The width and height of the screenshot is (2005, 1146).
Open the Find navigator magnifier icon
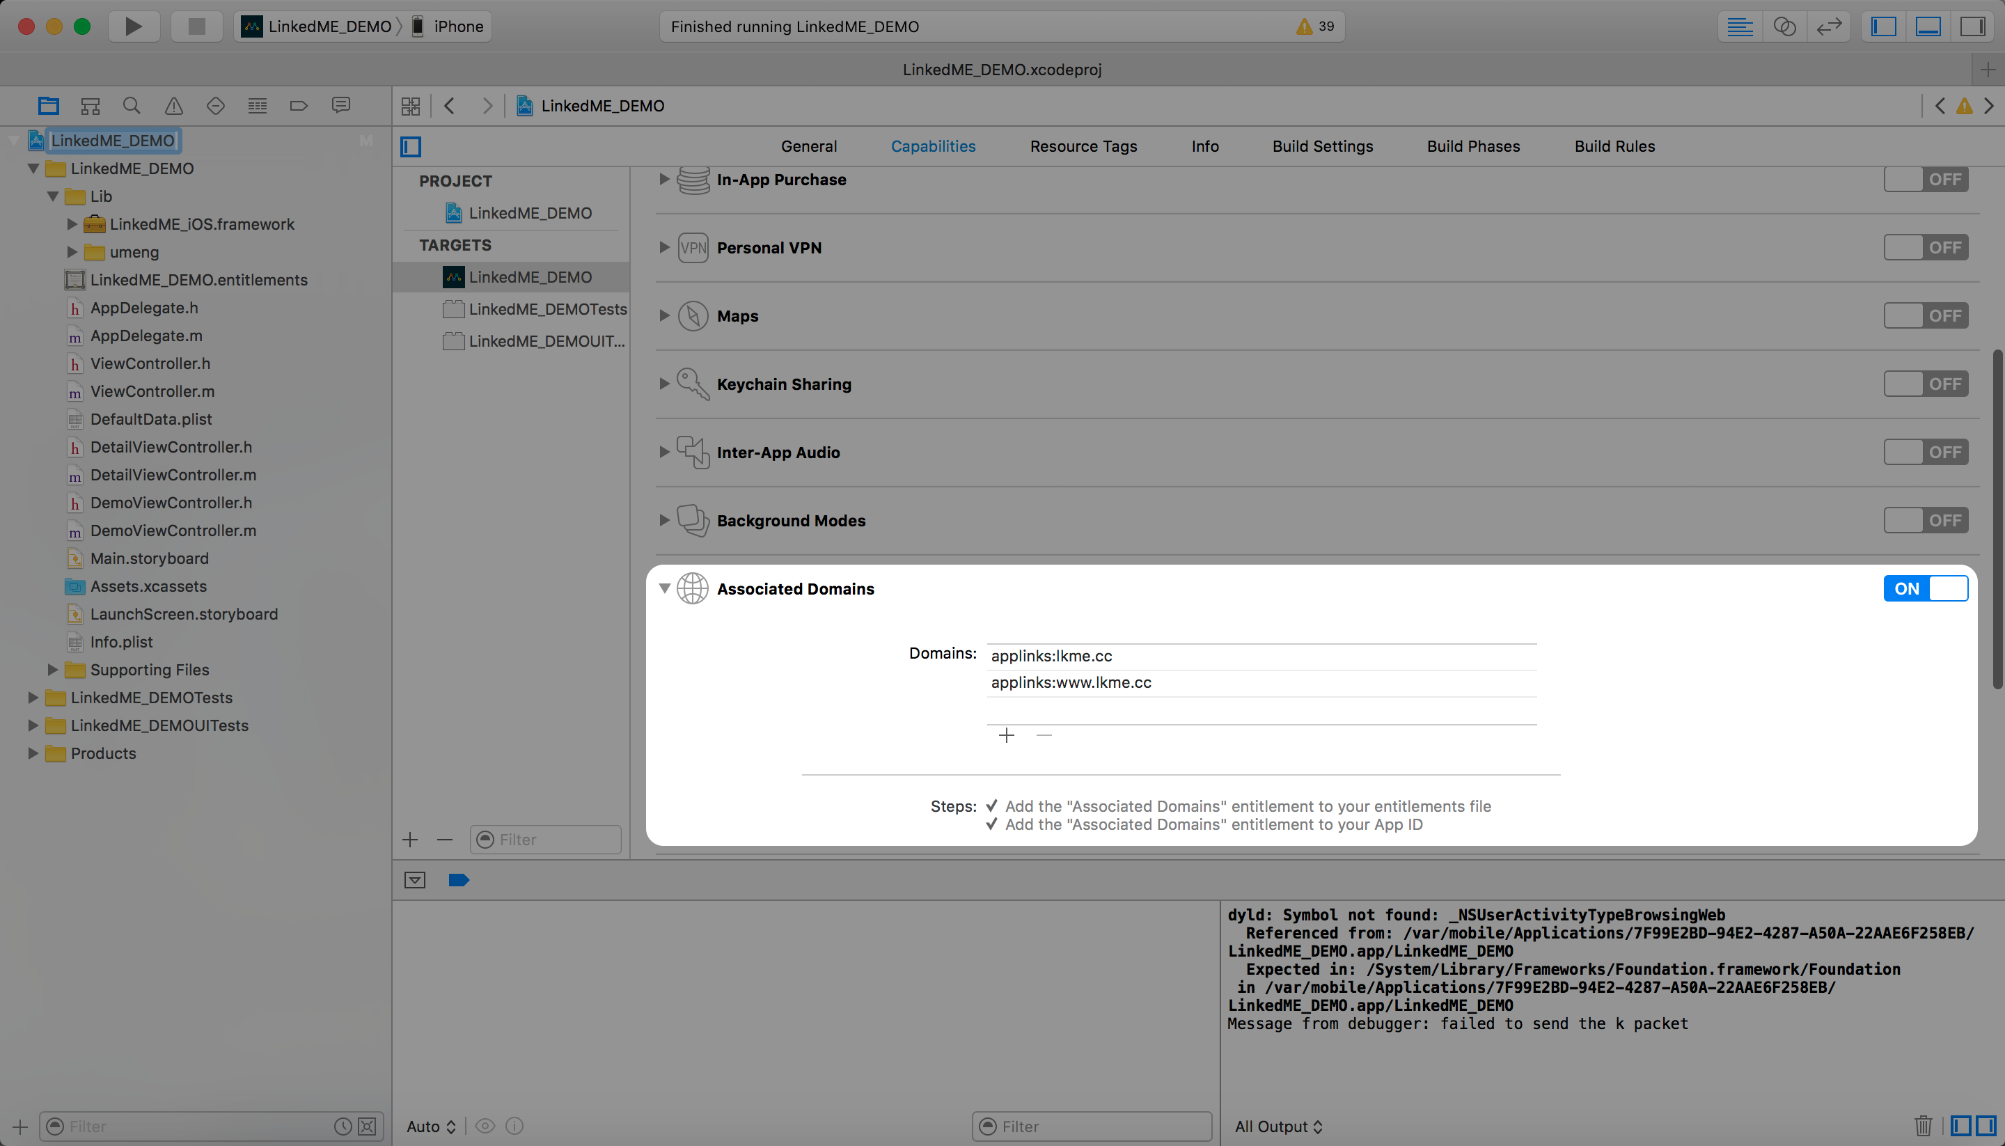[x=132, y=105]
